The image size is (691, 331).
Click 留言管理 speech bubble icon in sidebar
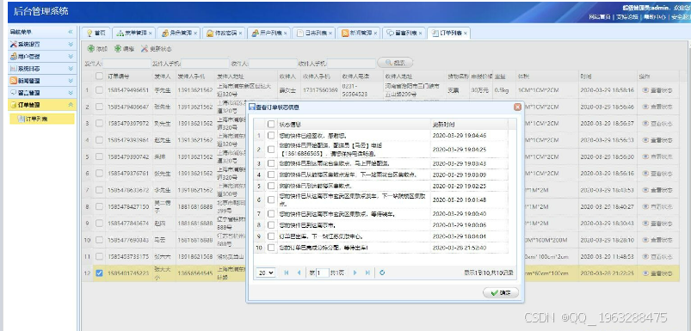13,93
